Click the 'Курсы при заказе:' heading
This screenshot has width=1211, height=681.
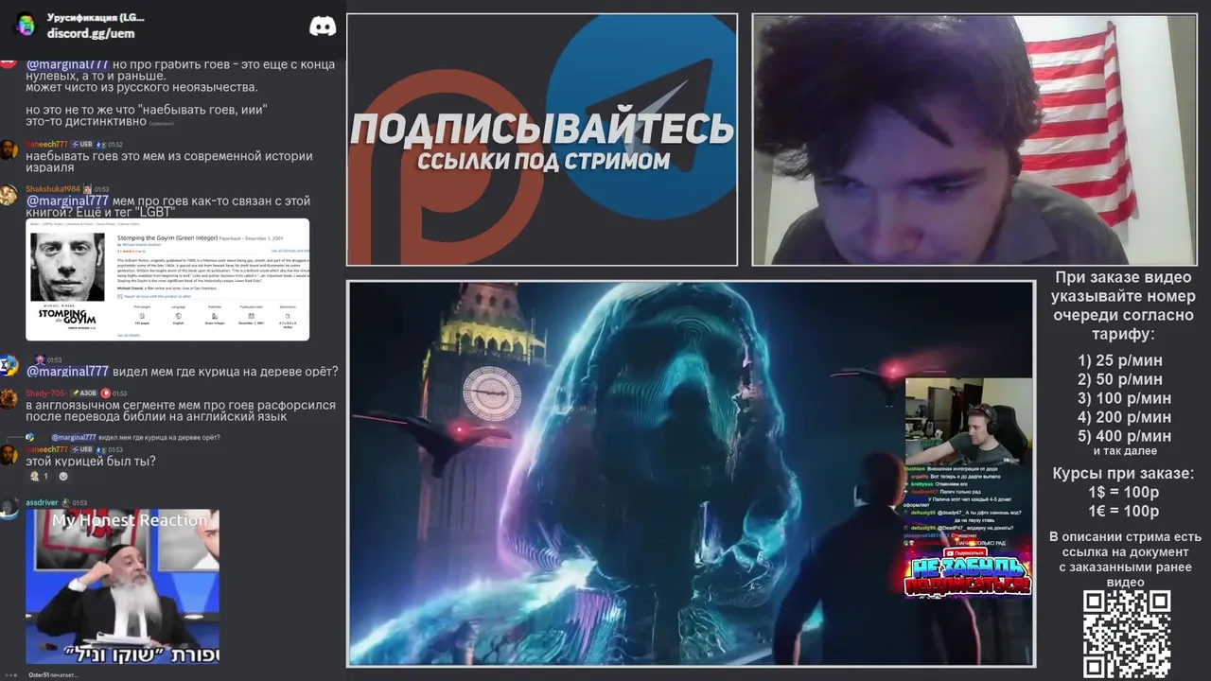click(x=1123, y=473)
